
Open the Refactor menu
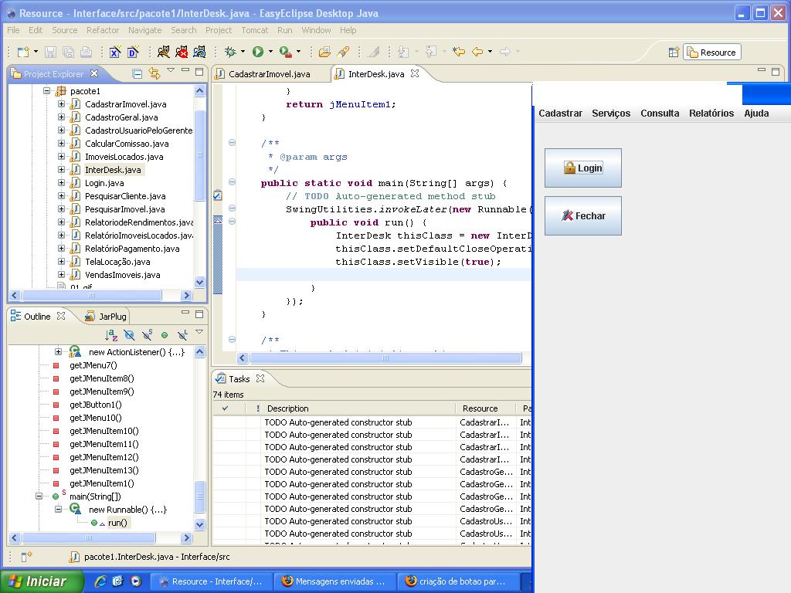click(103, 30)
